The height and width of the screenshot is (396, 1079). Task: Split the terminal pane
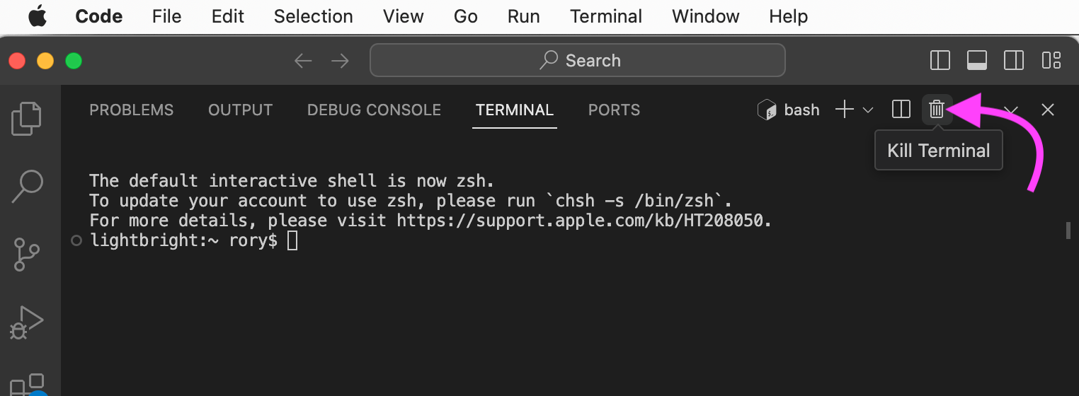(901, 110)
